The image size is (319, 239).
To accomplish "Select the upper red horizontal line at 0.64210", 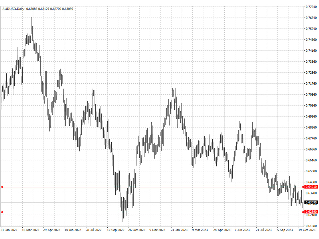I will pyautogui.click(x=152, y=187).
